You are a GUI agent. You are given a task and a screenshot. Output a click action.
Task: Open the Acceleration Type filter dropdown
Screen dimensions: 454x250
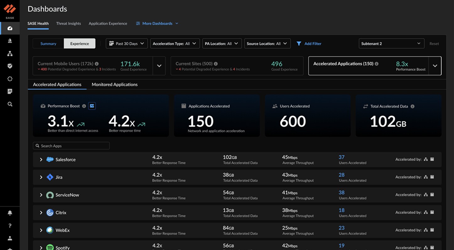(x=175, y=43)
